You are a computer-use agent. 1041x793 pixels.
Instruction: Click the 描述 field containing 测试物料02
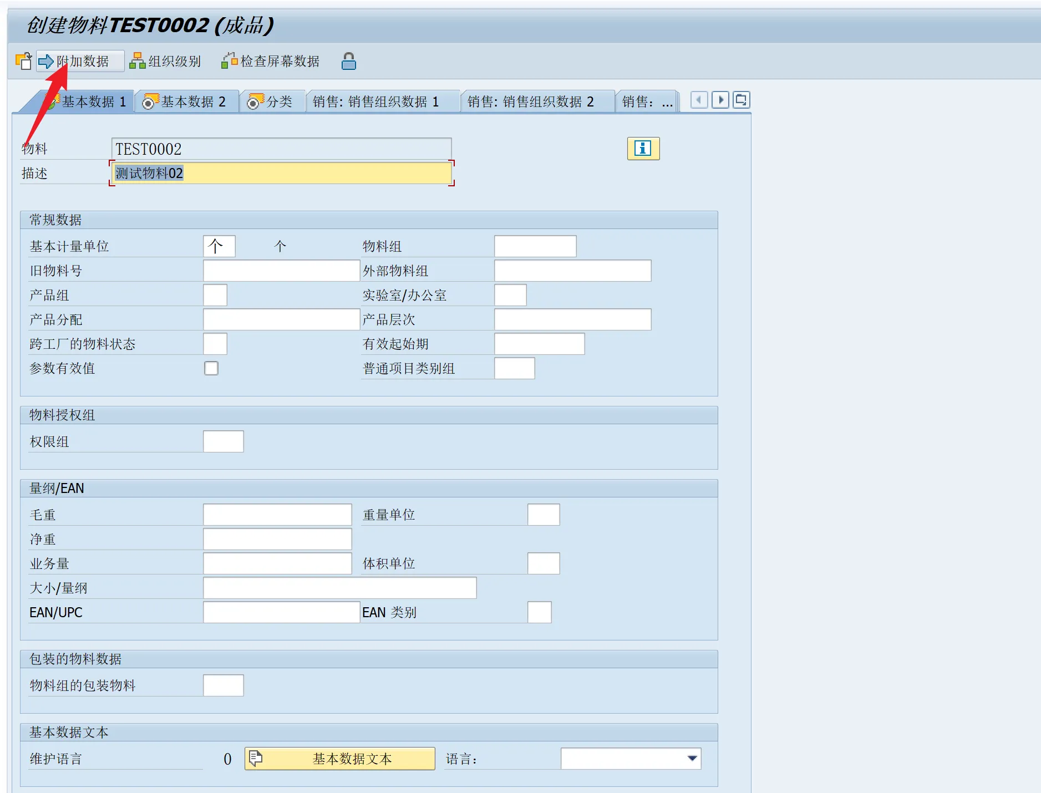281,173
